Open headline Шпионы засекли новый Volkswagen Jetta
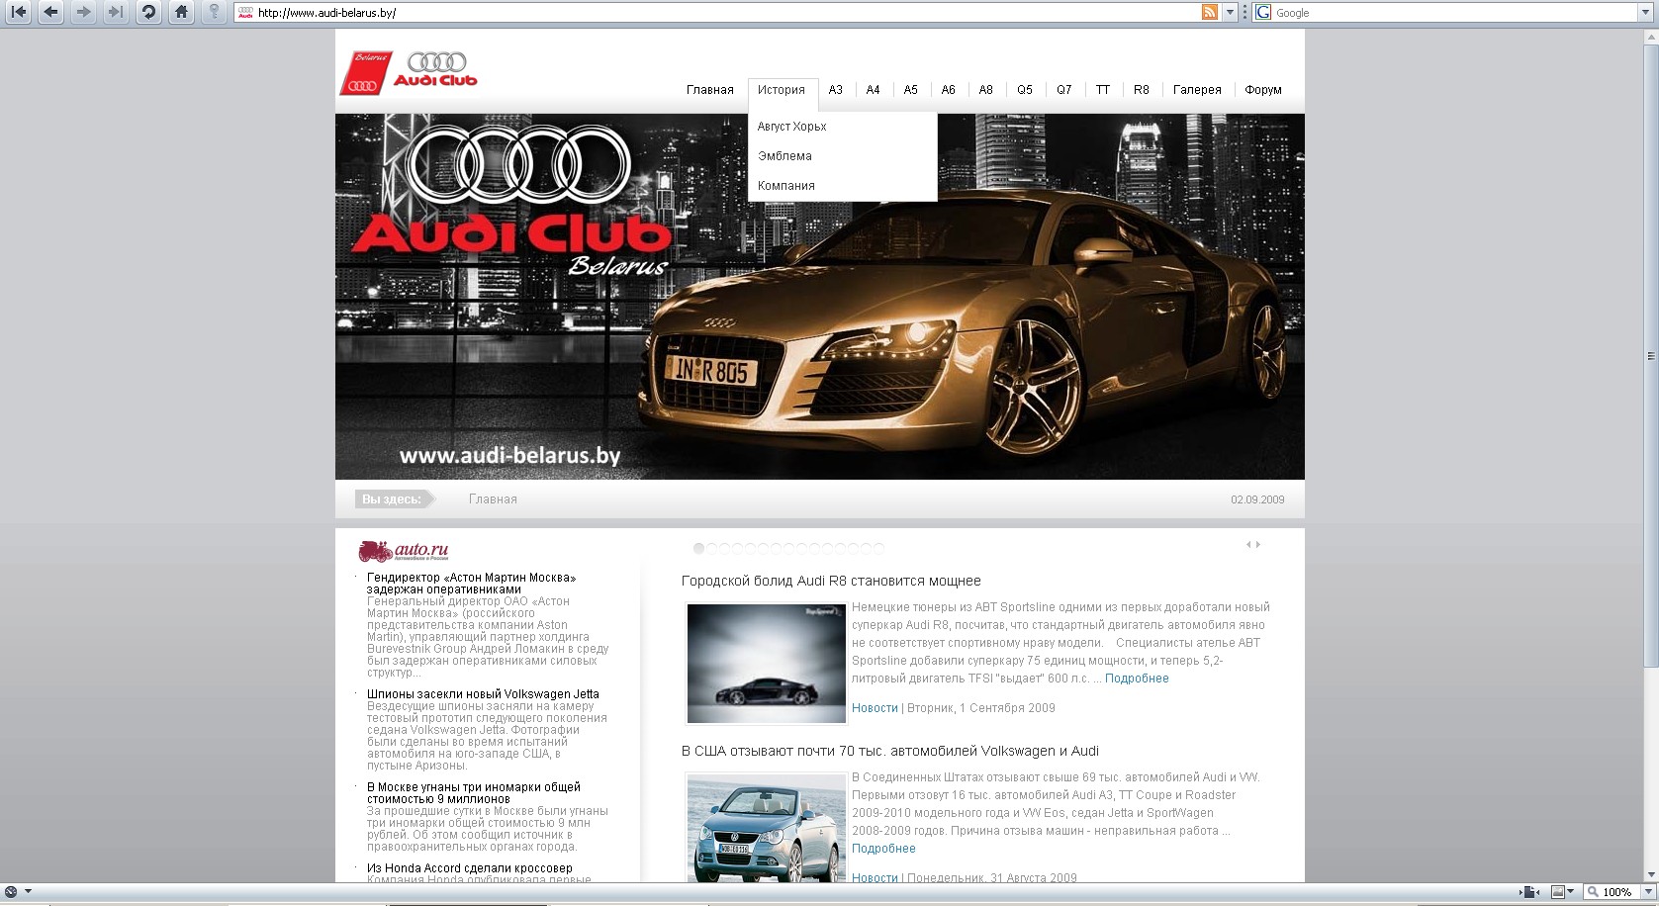Image resolution: width=1659 pixels, height=906 pixels. point(483,694)
